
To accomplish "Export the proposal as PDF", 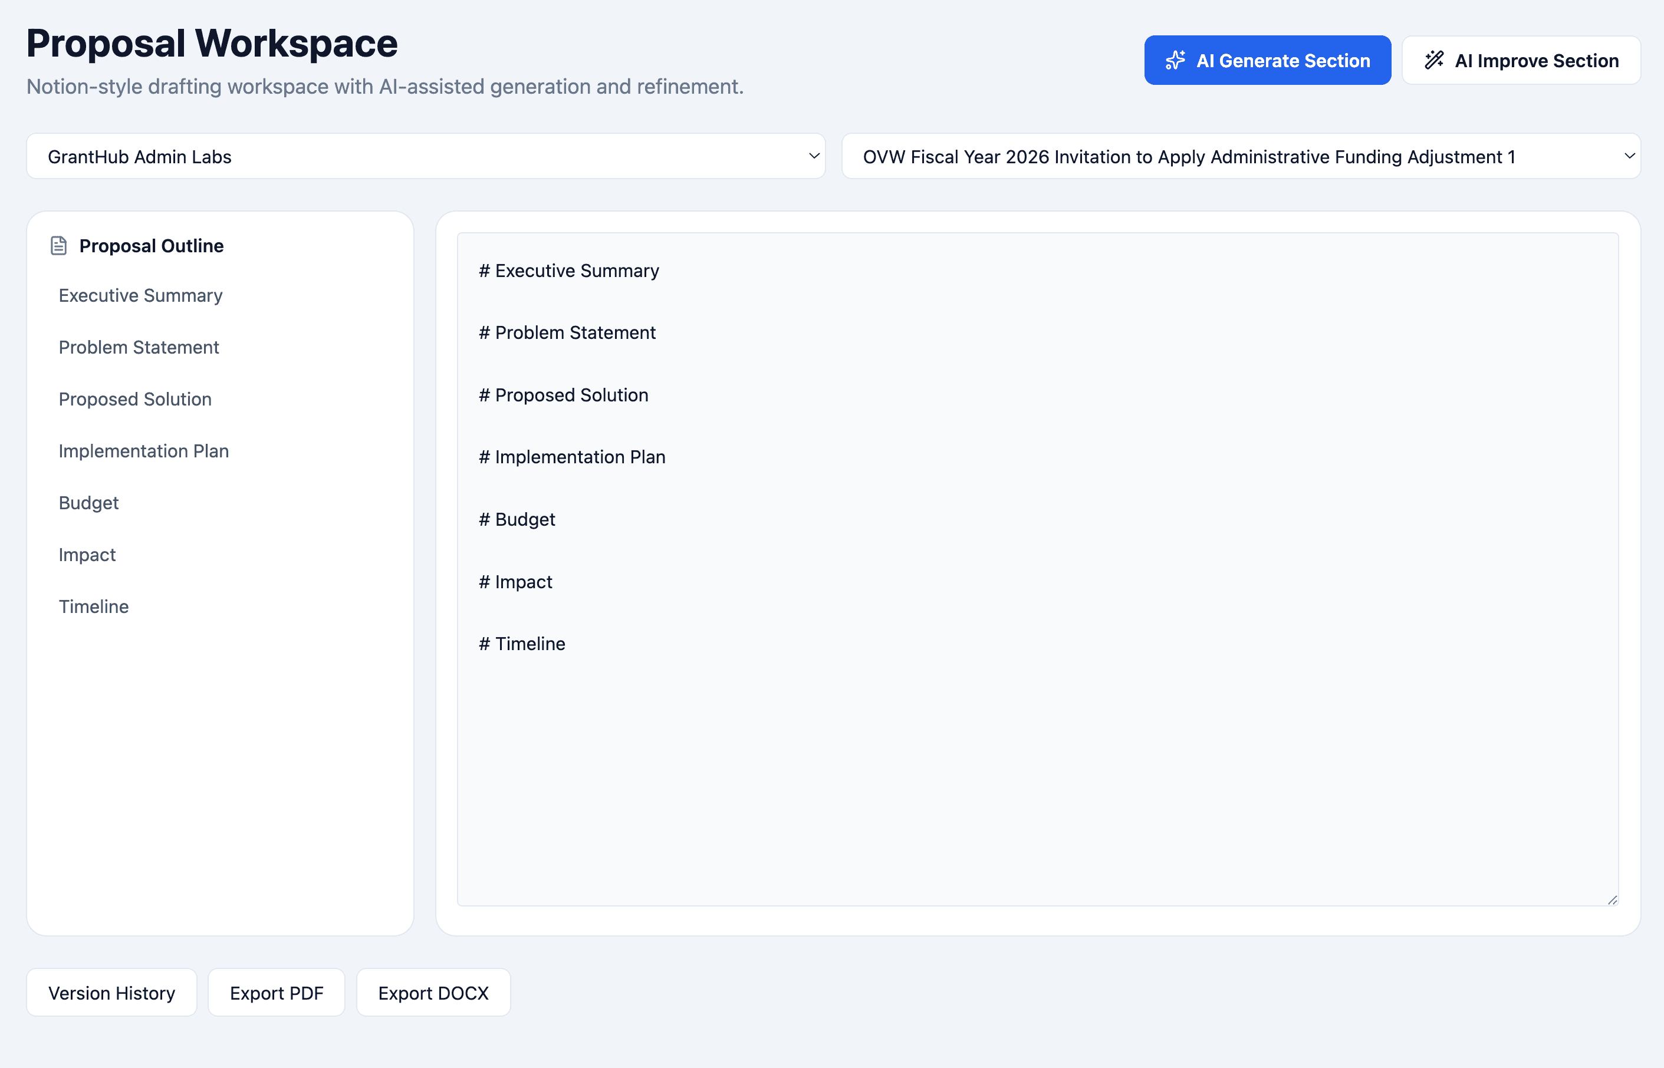I will click(x=276, y=993).
